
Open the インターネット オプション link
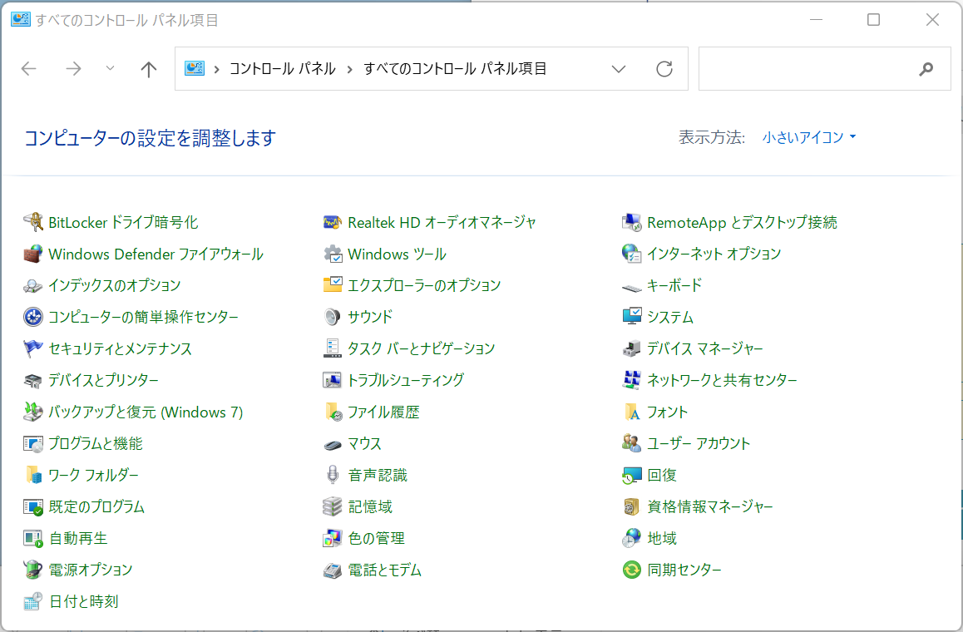[714, 254]
